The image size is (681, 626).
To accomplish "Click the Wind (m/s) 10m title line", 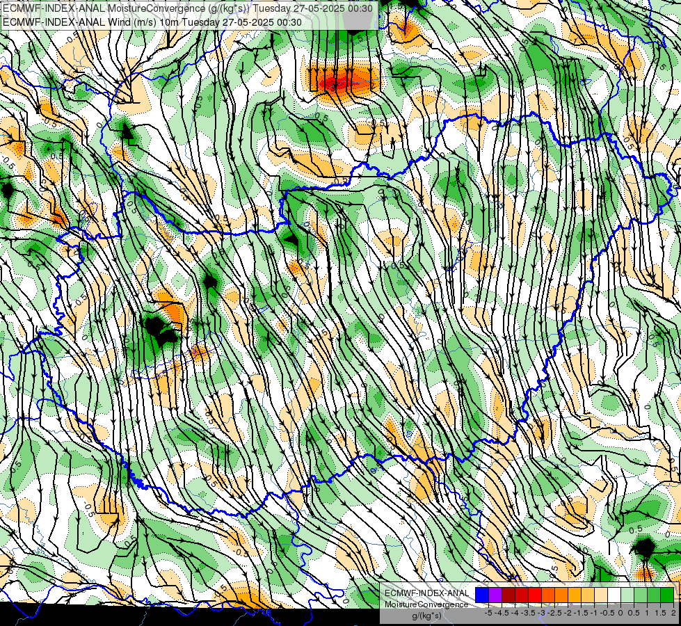I will [x=152, y=22].
